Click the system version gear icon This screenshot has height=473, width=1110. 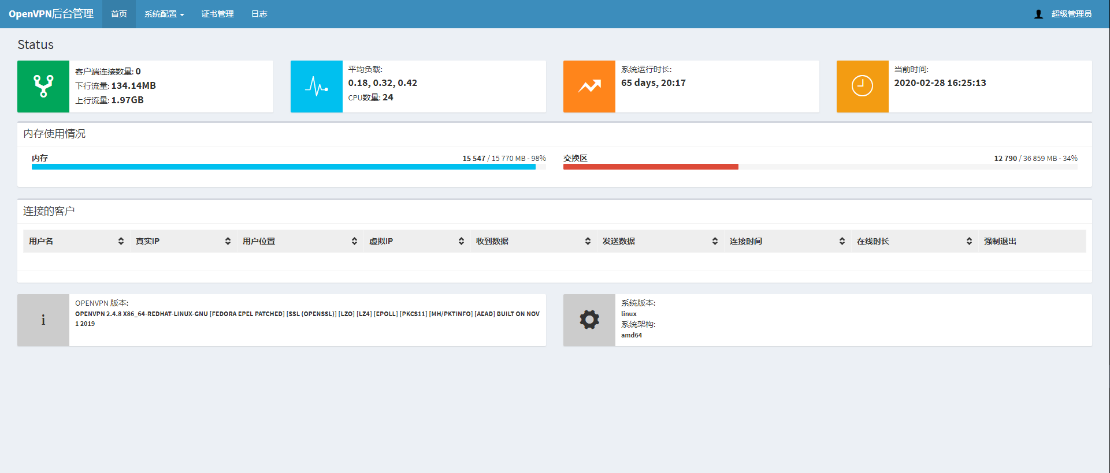(x=589, y=320)
